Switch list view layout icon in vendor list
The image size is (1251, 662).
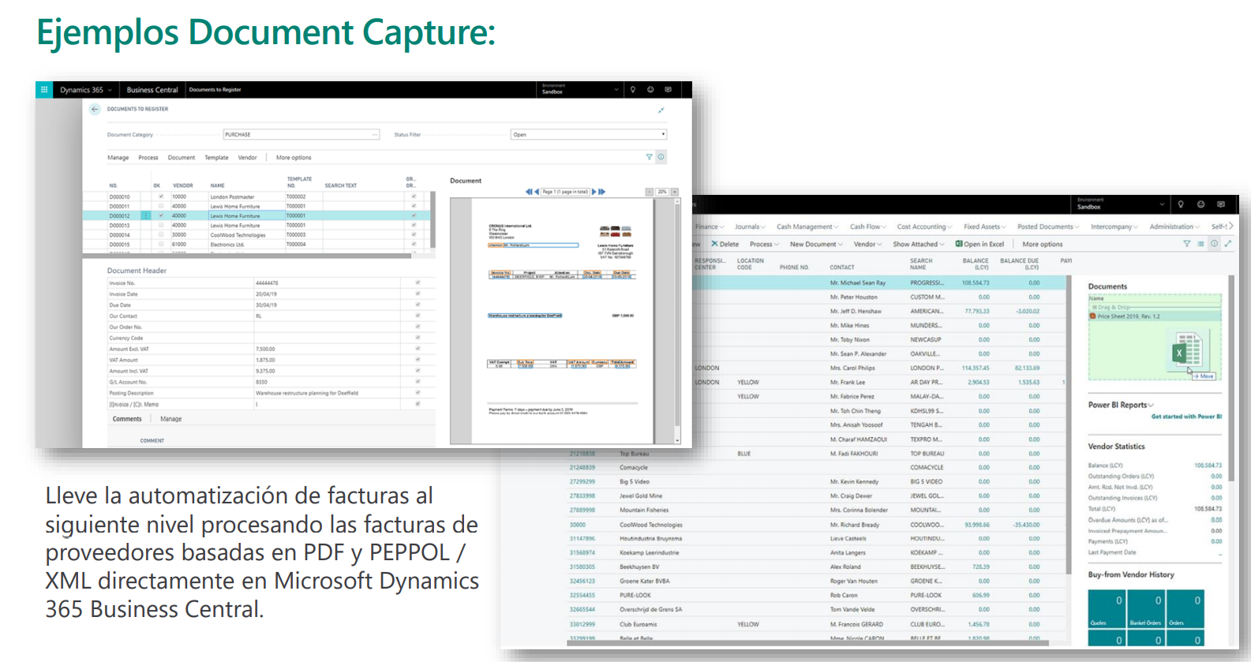point(1200,244)
